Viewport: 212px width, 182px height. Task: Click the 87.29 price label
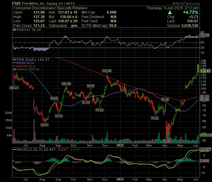(86, 102)
